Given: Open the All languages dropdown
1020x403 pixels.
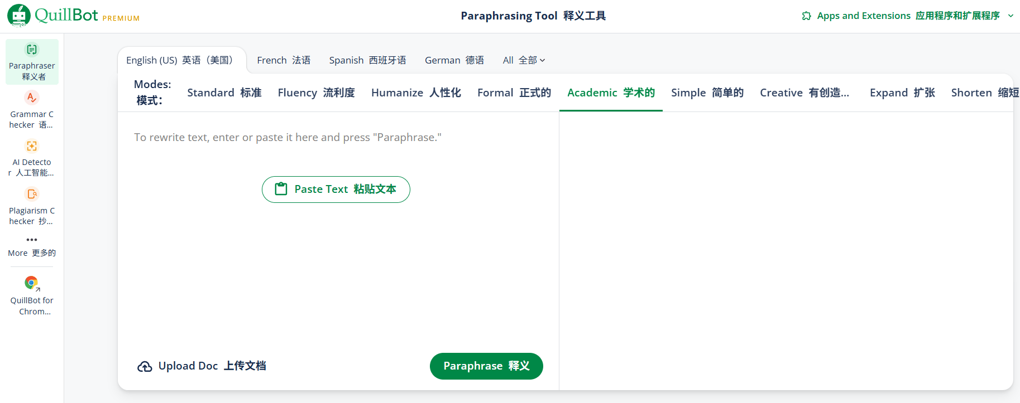Looking at the screenshot, I should pos(524,60).
